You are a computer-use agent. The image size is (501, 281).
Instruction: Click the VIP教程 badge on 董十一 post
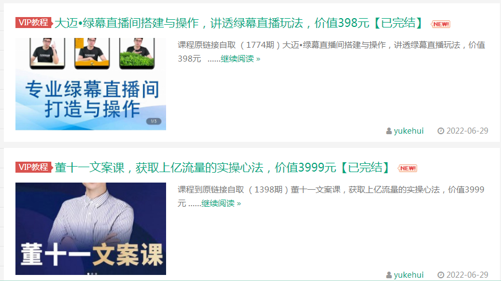[x=34, y=167]
